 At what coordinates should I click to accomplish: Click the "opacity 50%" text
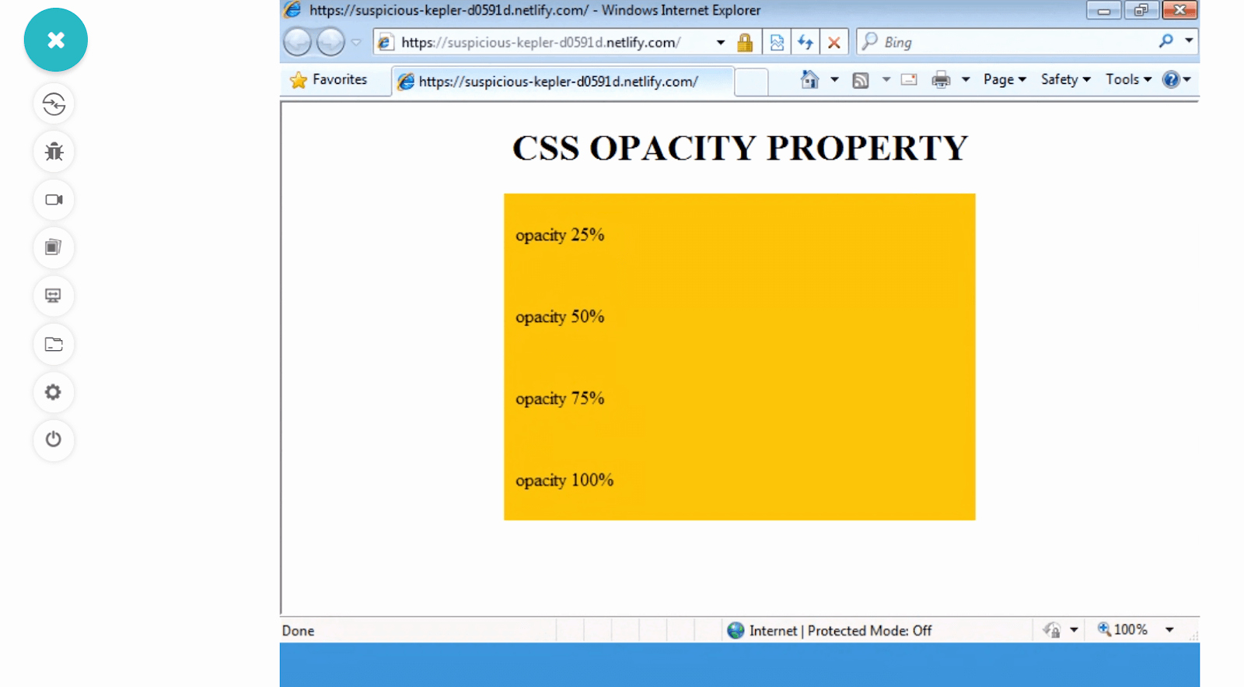[560, 317]
